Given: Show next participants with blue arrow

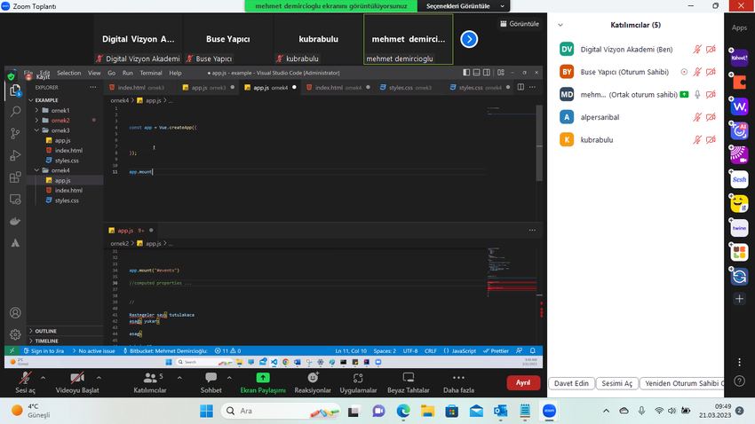Looking at the screenshot, I should [469, 39].
